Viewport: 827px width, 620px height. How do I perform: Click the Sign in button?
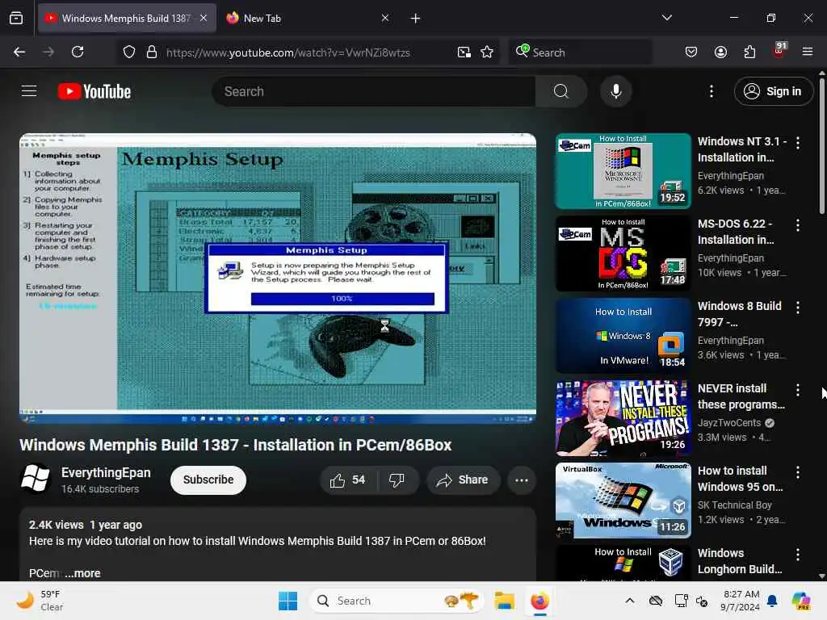[773, 91]
